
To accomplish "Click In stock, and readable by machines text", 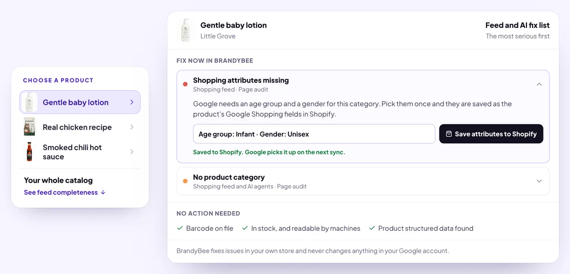I will (x=306, y=228).
